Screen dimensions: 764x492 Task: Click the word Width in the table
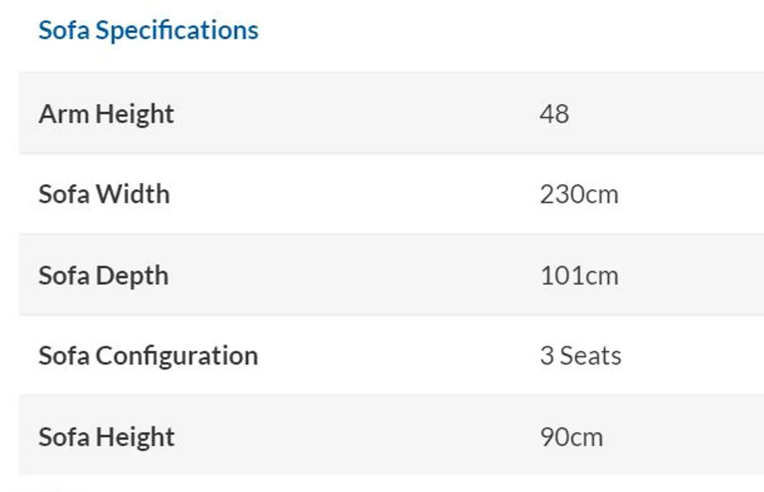click(132, 193)
